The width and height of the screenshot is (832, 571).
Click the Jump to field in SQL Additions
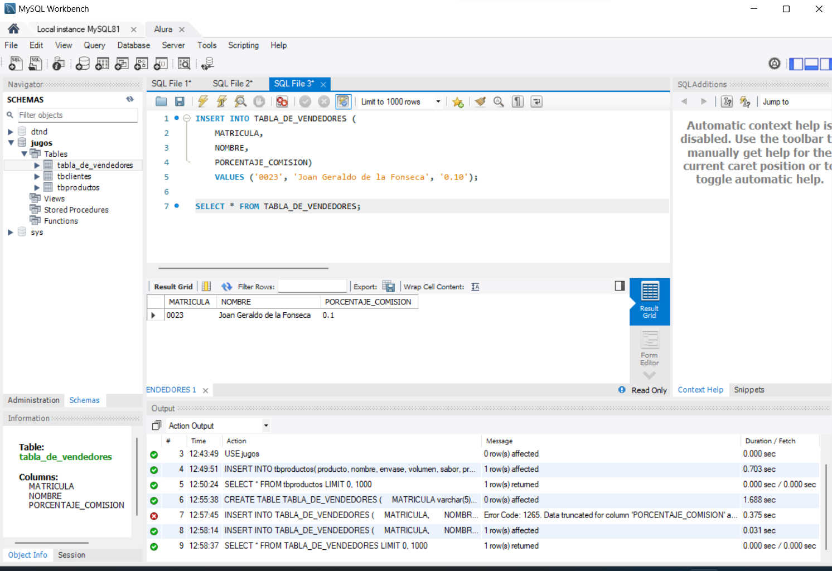796,101
